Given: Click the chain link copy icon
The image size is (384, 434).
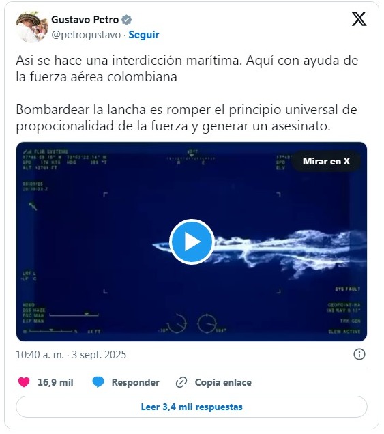Looking at the screenshot, I should click(181, 382).
